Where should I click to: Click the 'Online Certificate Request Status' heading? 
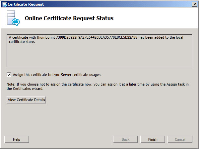(69, 19)
